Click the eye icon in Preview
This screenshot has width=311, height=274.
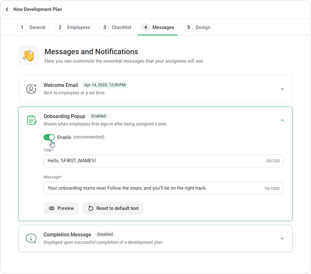click(51, 208)
